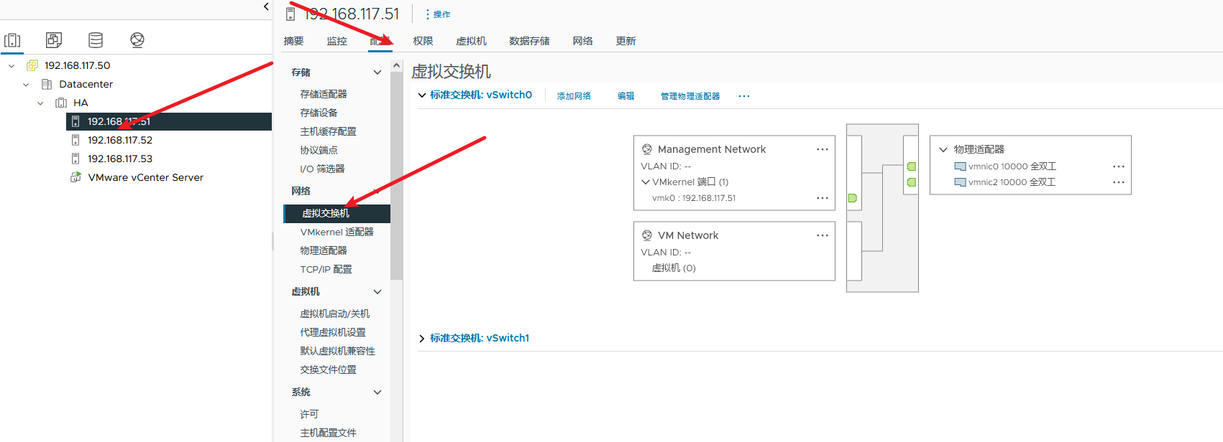
Task: Collapse the left navigation pane arrow
Action: point(266,7)
